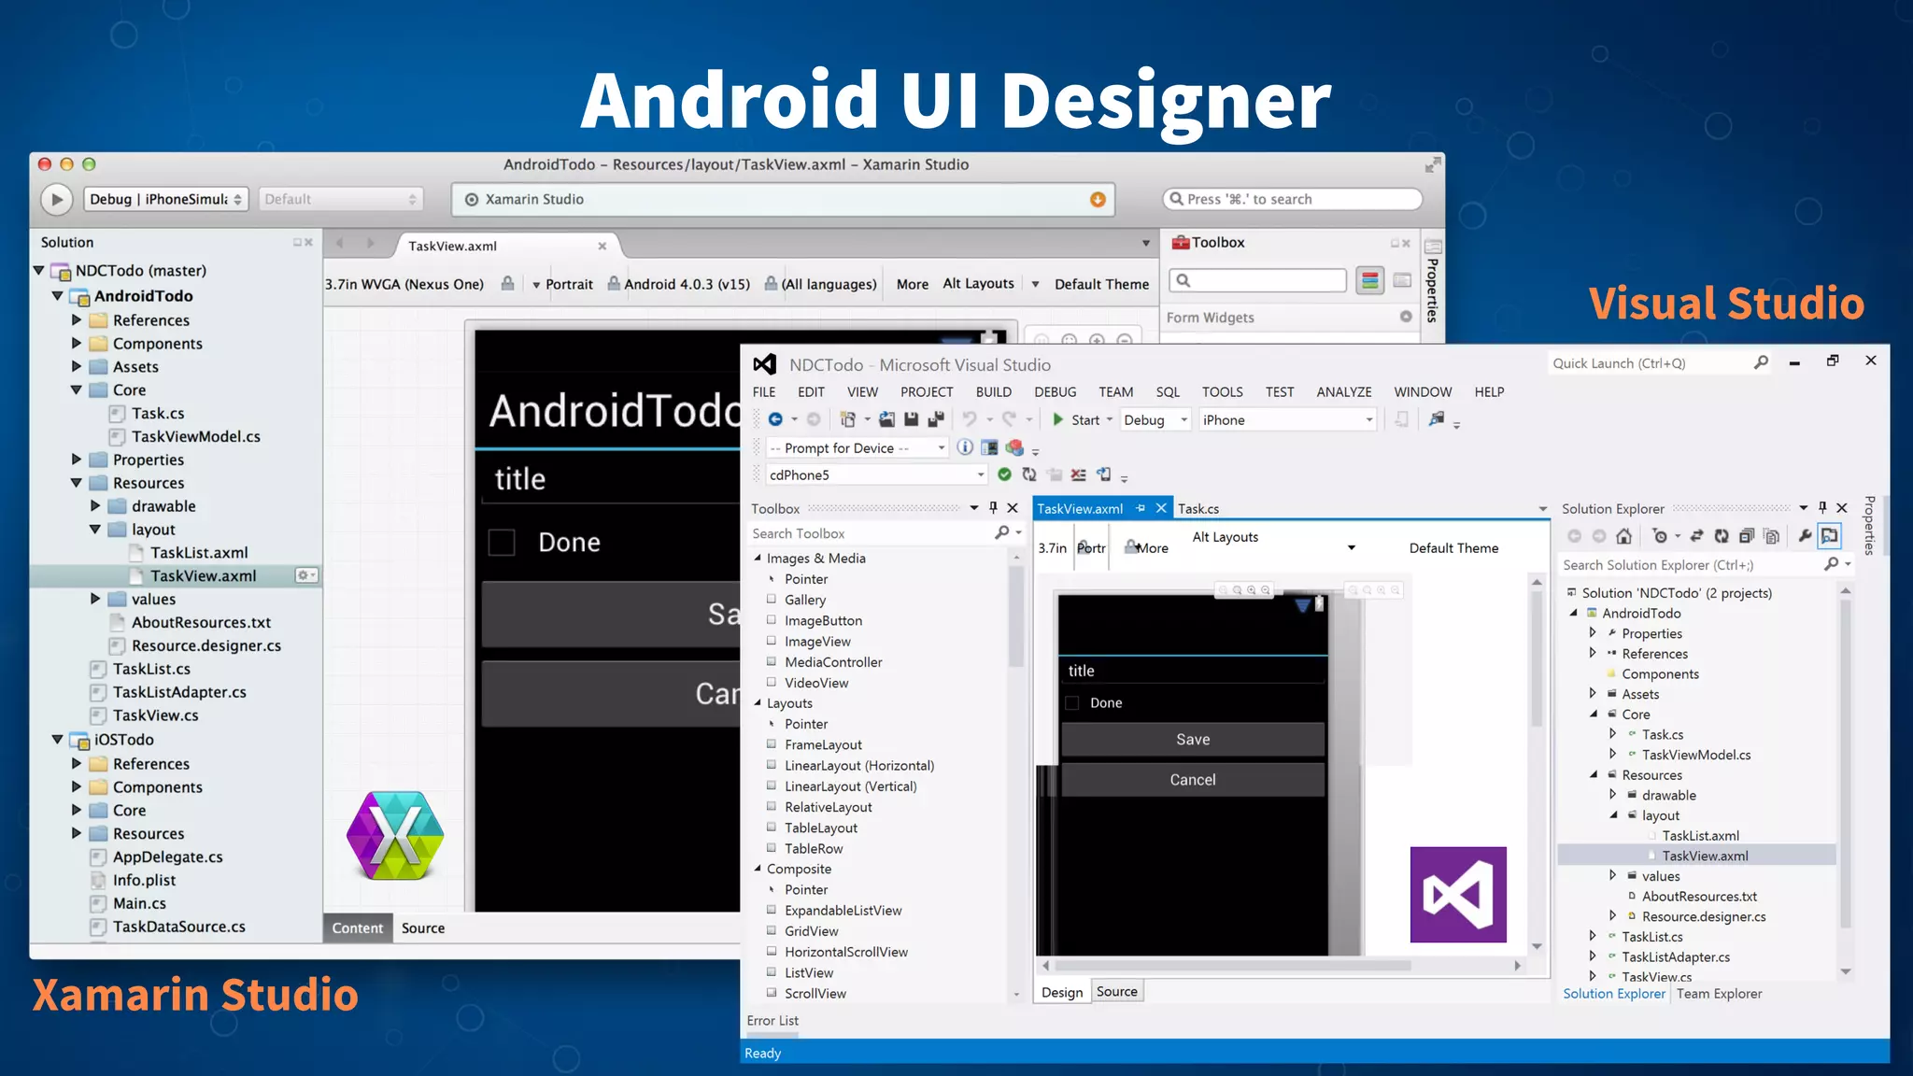Click the Preview Selected Items icon in Solution Explorer
Screen dimensions: 1913x1076
1829,536
